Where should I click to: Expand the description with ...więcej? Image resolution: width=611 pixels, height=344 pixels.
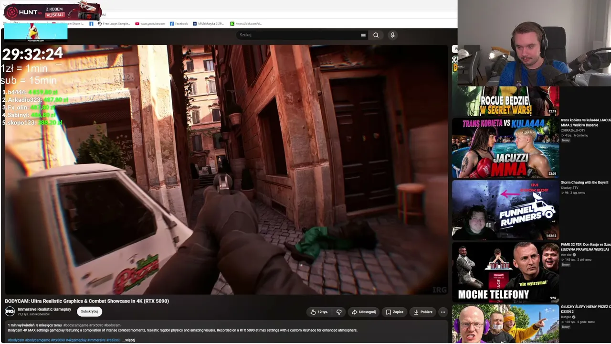129,340
